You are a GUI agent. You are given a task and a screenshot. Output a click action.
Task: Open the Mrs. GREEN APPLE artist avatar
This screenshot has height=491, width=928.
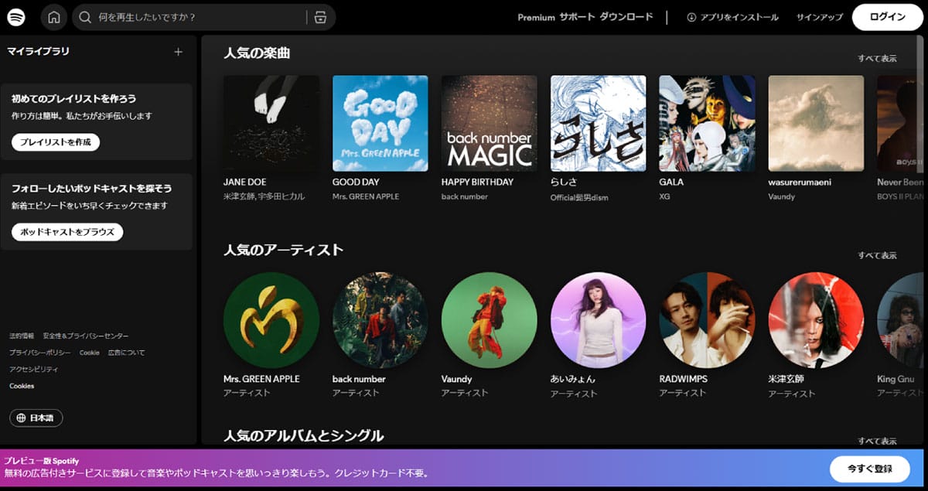pos(271,320)
